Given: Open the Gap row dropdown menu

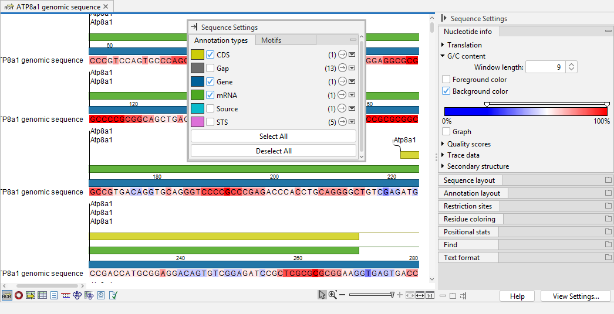Looking at the screenshot, I should (x=352, y=68).
